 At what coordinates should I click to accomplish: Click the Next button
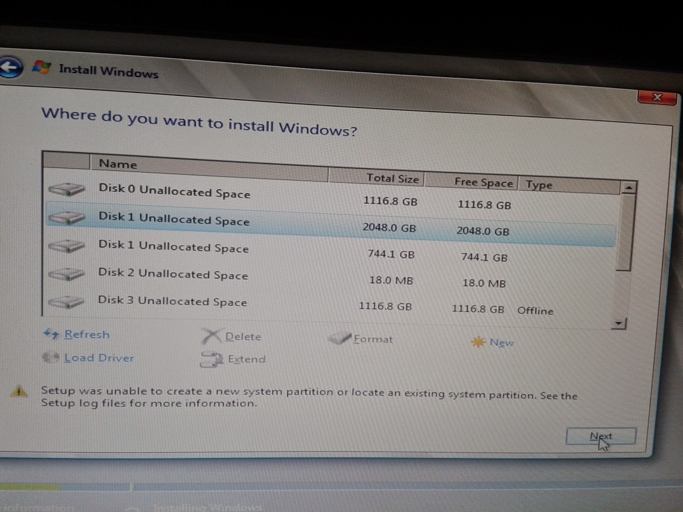[x=601, y=436]
